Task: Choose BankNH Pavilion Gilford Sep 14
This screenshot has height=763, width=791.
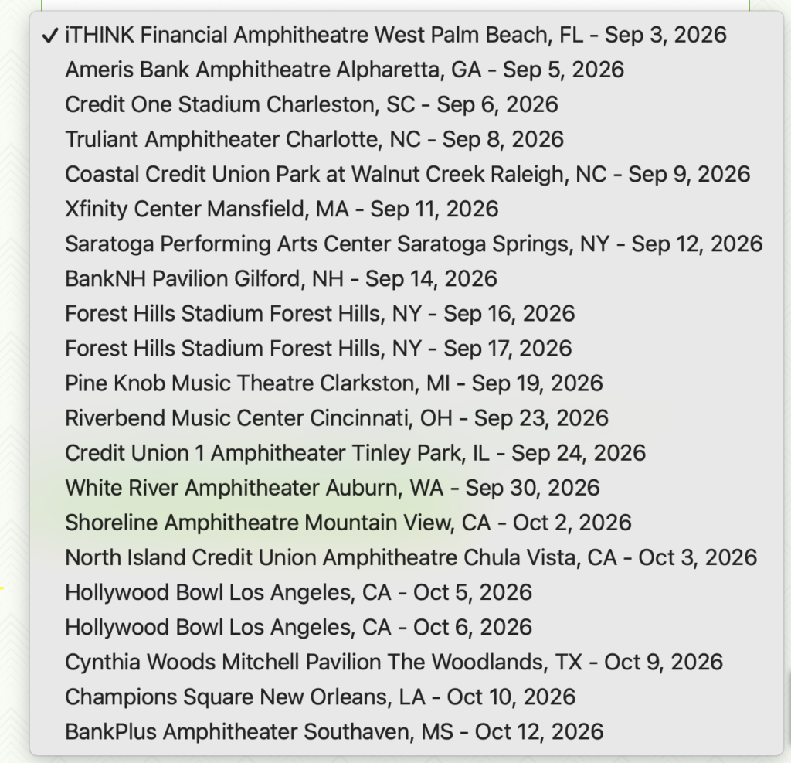Action: coord(406,279)
